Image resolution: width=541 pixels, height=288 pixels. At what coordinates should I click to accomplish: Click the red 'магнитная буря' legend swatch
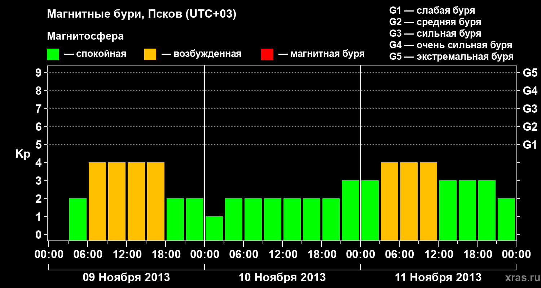coord(267,54)
